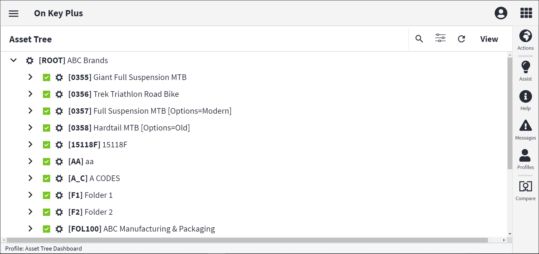539x254 pixels.
Task: Expand the Hardtail MTB node
Action: [x=30, y=128]
